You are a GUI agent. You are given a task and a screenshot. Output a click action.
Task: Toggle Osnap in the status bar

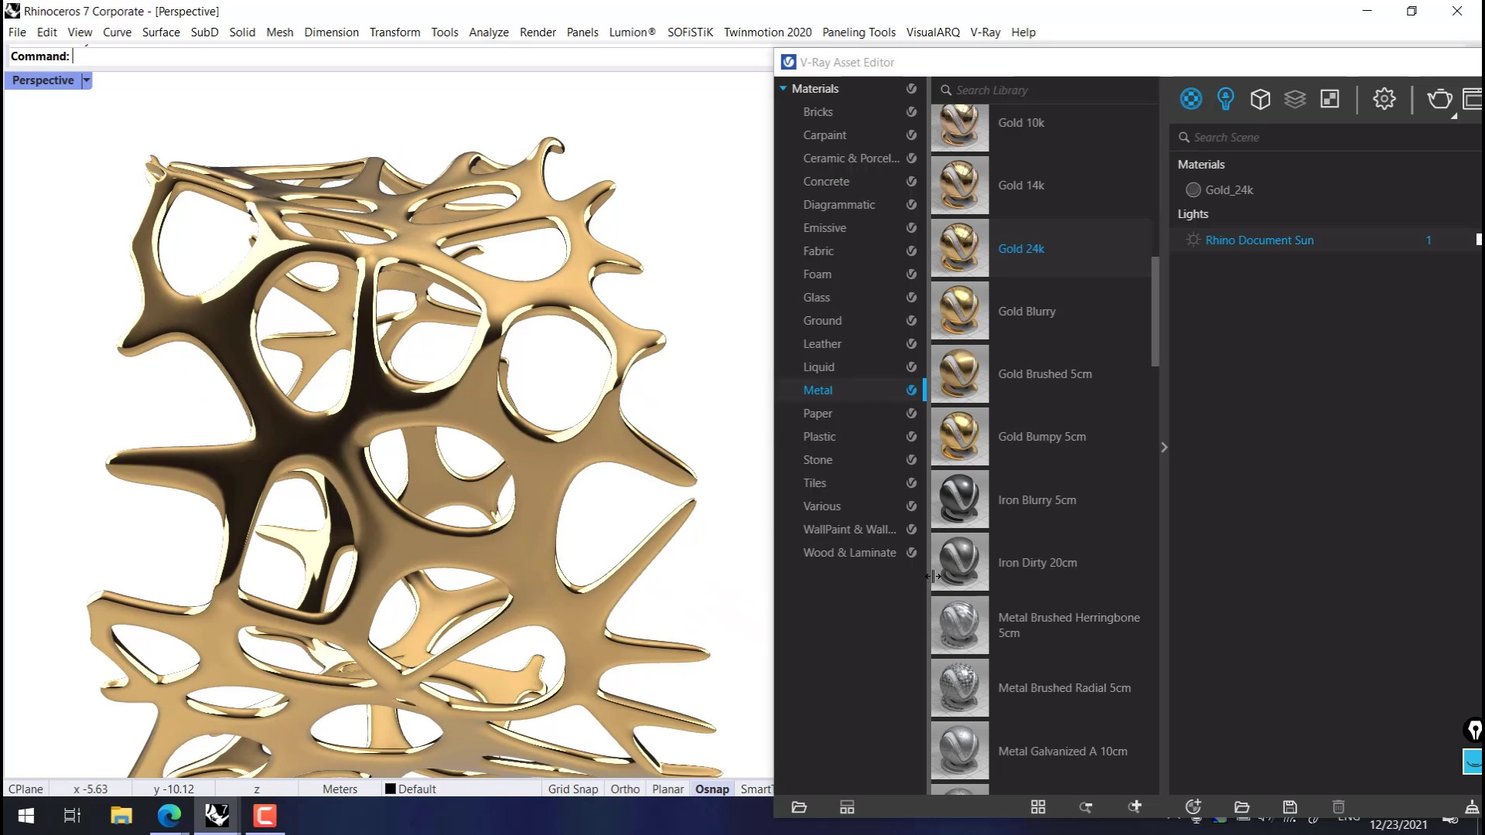[x=712, y=789]
